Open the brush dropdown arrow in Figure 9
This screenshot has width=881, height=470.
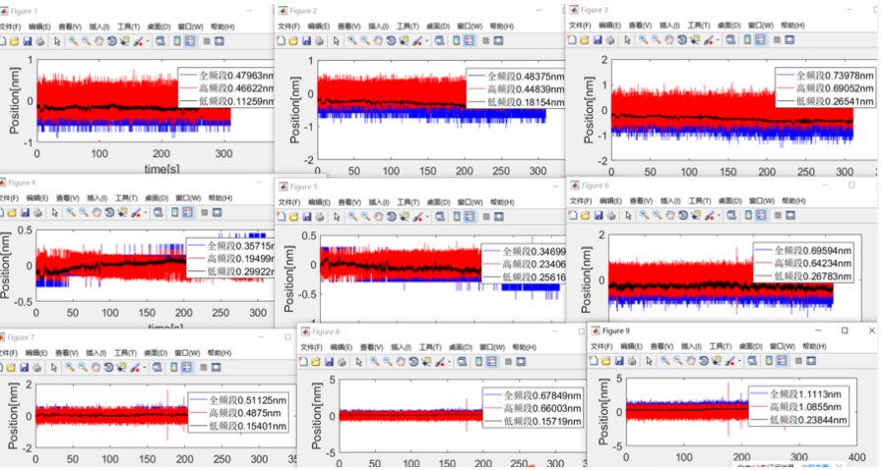pos(737,362)
